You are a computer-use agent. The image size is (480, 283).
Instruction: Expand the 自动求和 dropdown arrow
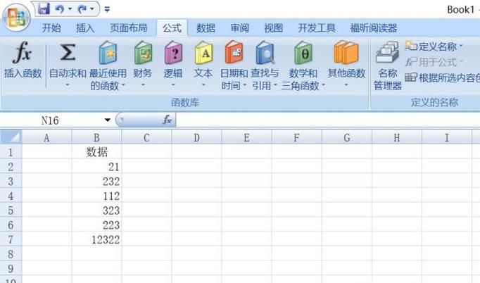pos(68,85)
